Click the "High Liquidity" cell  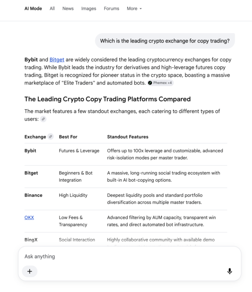pyautogui.click(x=73, y=195)
